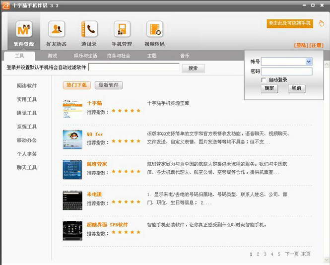Select the 热门下载 filter button
The image size is (330, 265).
[76, 85]
